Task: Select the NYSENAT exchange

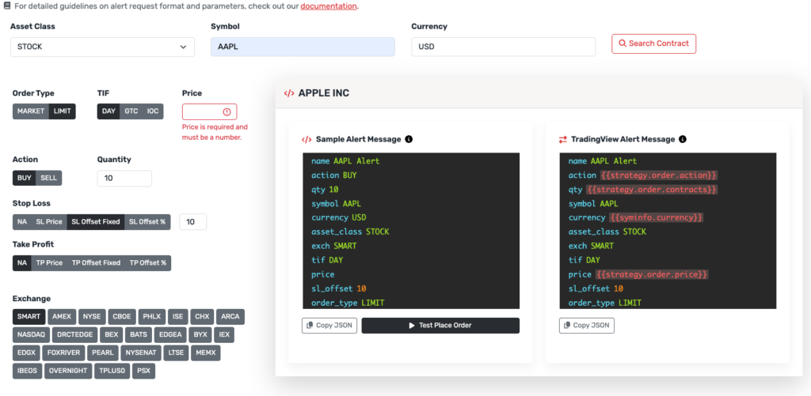Action: pyautogui.click(x=141, y=353)
